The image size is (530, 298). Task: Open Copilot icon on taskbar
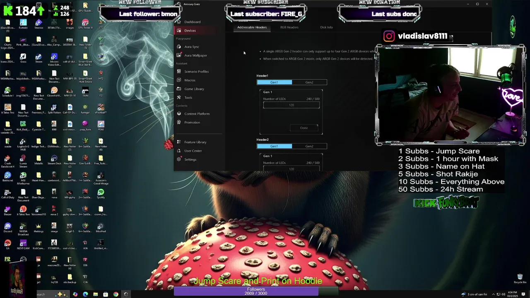[75, 294]
